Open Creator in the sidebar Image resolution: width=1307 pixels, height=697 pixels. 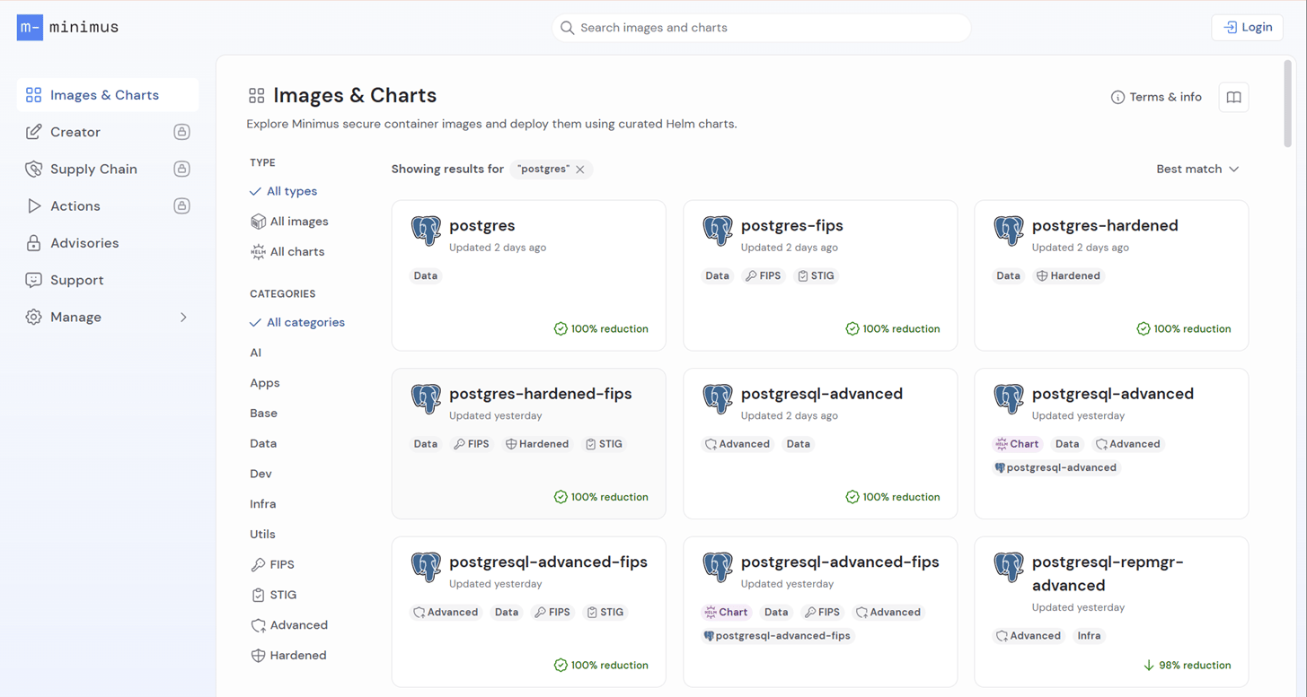[x=108, y=132]
